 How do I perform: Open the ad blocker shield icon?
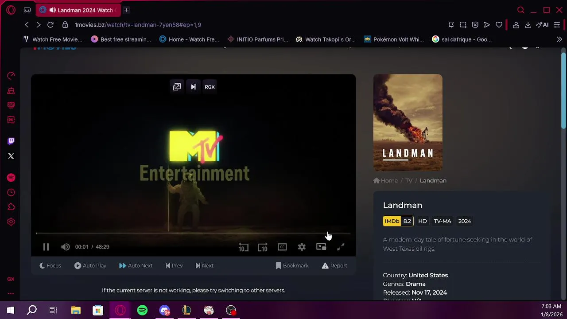click(475, 25)
